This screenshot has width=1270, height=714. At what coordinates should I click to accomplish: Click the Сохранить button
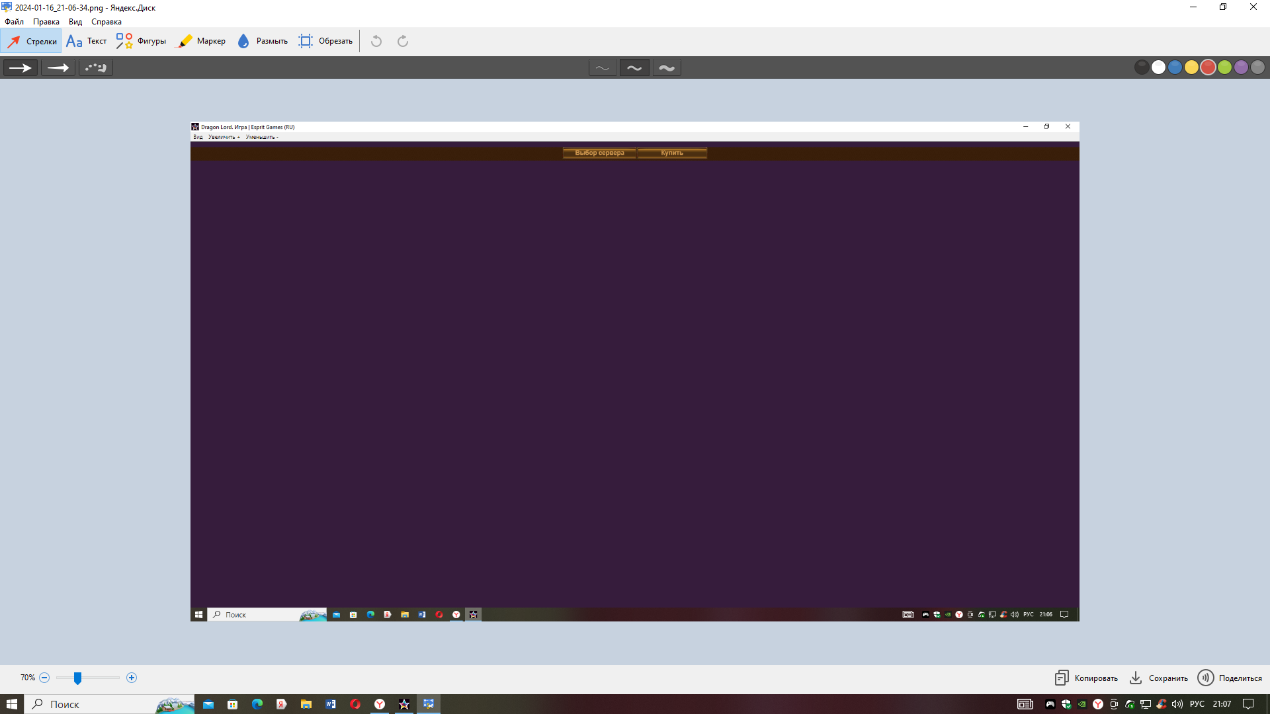(1158, 678)
